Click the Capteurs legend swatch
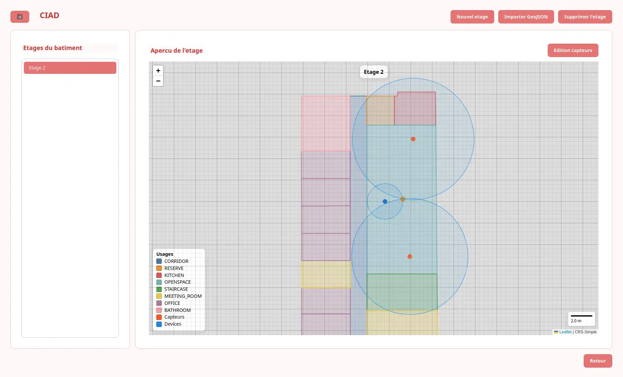 (x=159, y=317)
